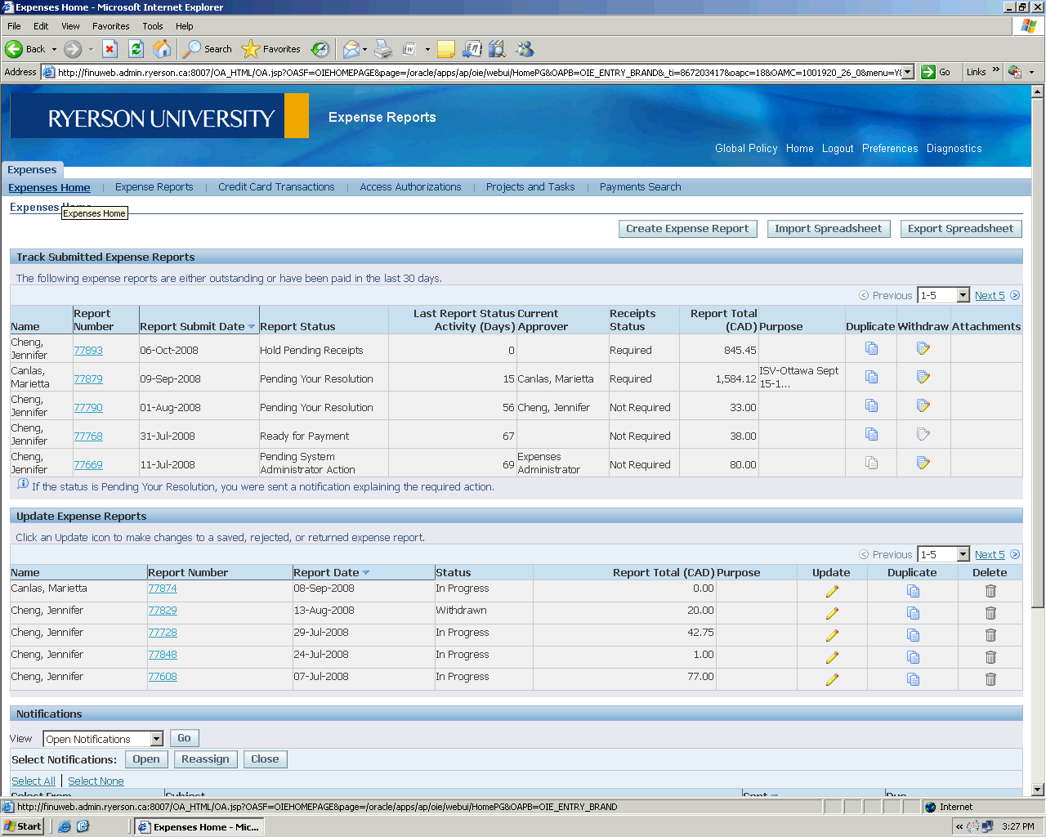Click the Select All notifications link
The width and height of the screenshot is (1046, 837).
34,781
